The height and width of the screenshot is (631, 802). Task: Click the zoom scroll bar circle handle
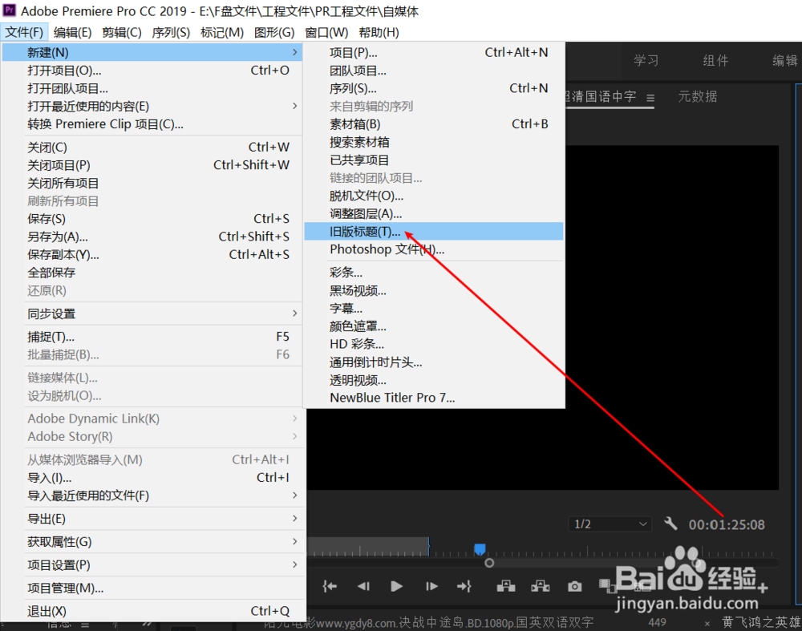pos(489,563)
